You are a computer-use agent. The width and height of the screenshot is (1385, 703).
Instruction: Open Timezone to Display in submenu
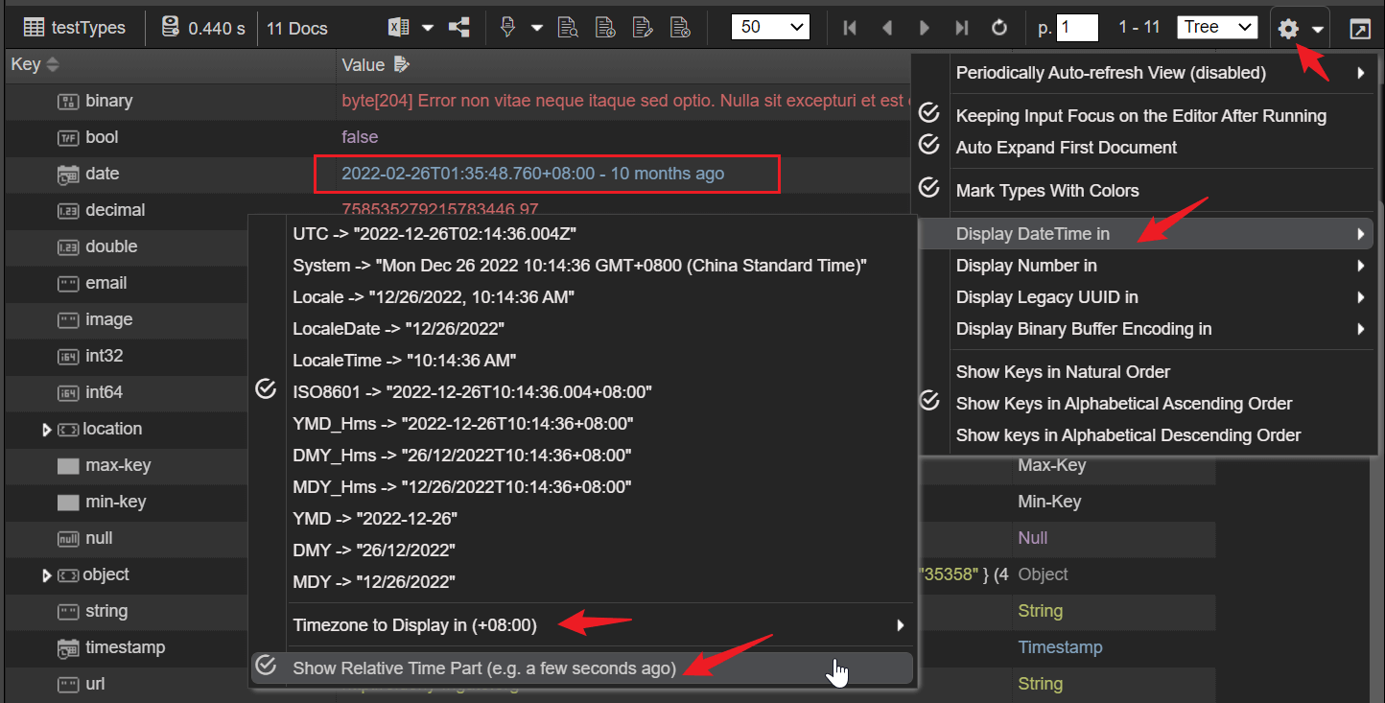[x=581, y=625]
